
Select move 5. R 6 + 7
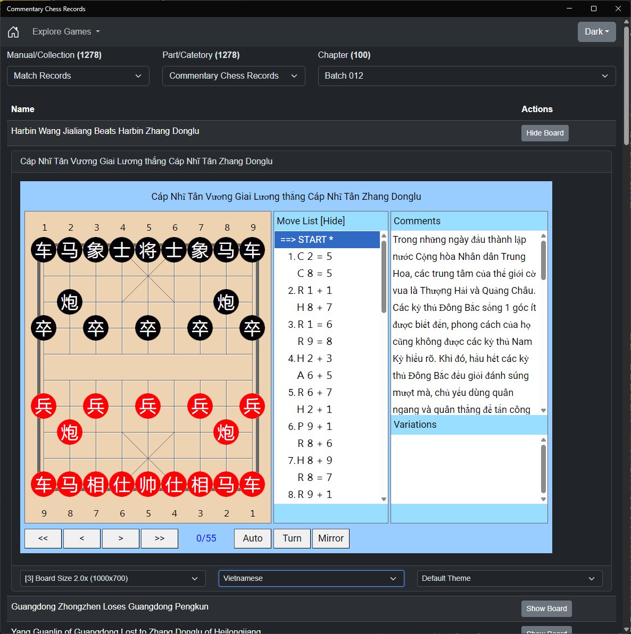(327, 392)
